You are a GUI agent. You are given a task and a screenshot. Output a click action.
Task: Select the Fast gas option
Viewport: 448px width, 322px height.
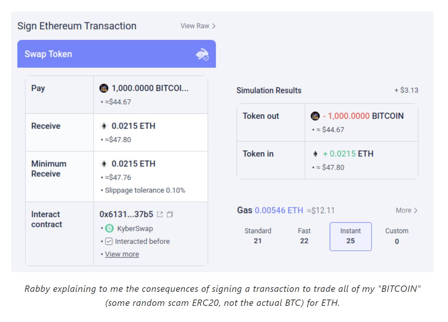click(304, 236)
